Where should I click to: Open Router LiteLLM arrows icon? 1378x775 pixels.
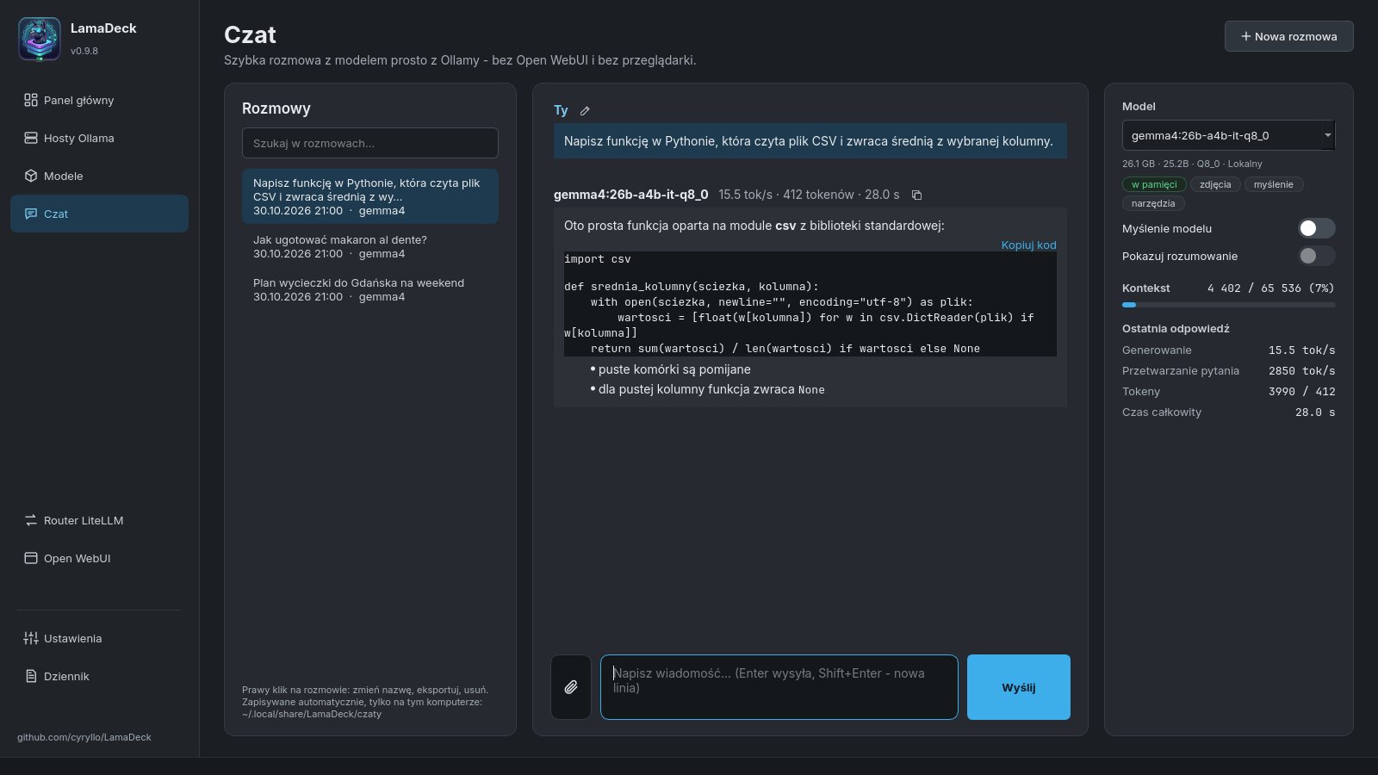click(31, 520)
